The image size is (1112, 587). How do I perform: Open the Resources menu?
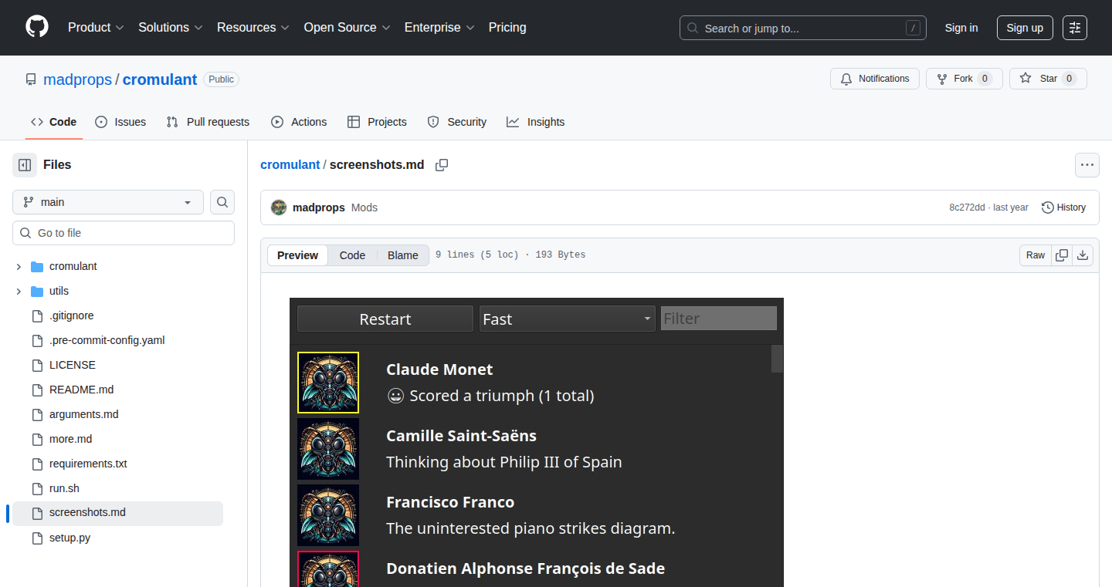pos(253,28)
